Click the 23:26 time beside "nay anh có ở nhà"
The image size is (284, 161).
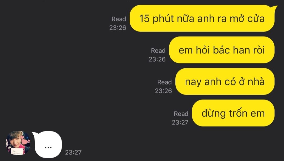(x=163, y=91)
